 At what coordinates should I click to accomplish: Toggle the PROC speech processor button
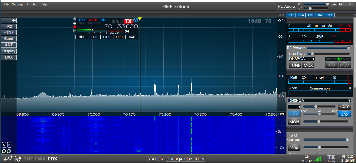click(x=294, y=114)
